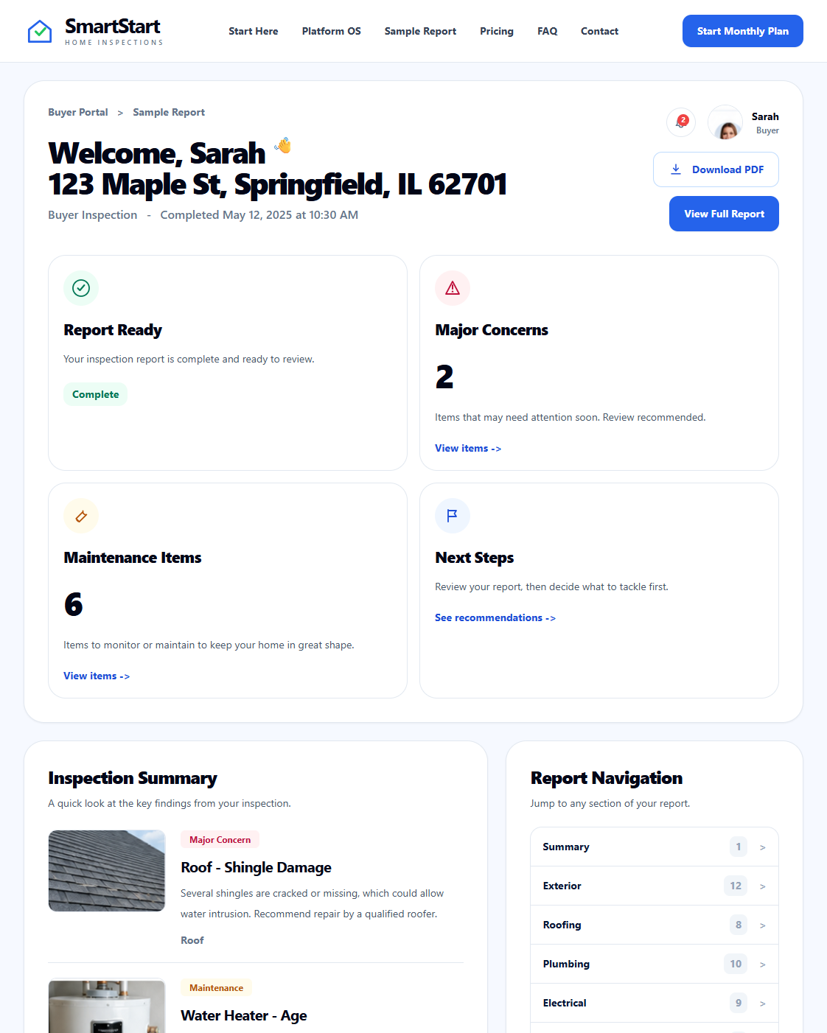Click the Maintenance Items count number 6
Viewport: 827px width, 1033px height.
pos(73,605)
